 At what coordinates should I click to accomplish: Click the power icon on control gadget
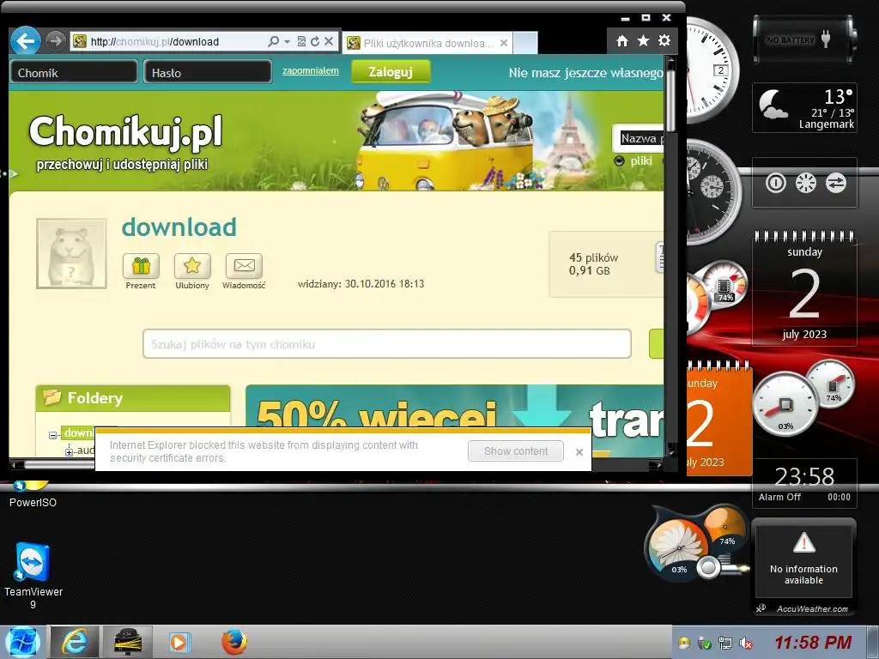click(x=776, y=183)
